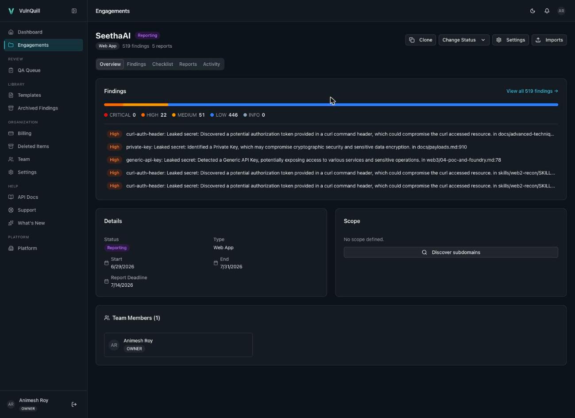This screenshot has height=418, width=575.
Task: Open Billing in the sidebar
Action: (43, 133)
